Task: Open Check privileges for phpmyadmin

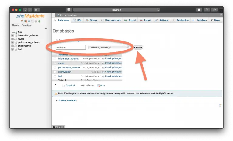Action: click(x=113, y=72)
